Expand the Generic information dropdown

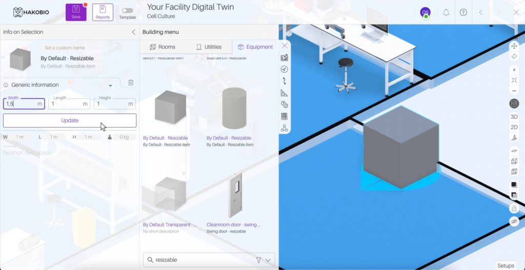click(x=110, y=86)
